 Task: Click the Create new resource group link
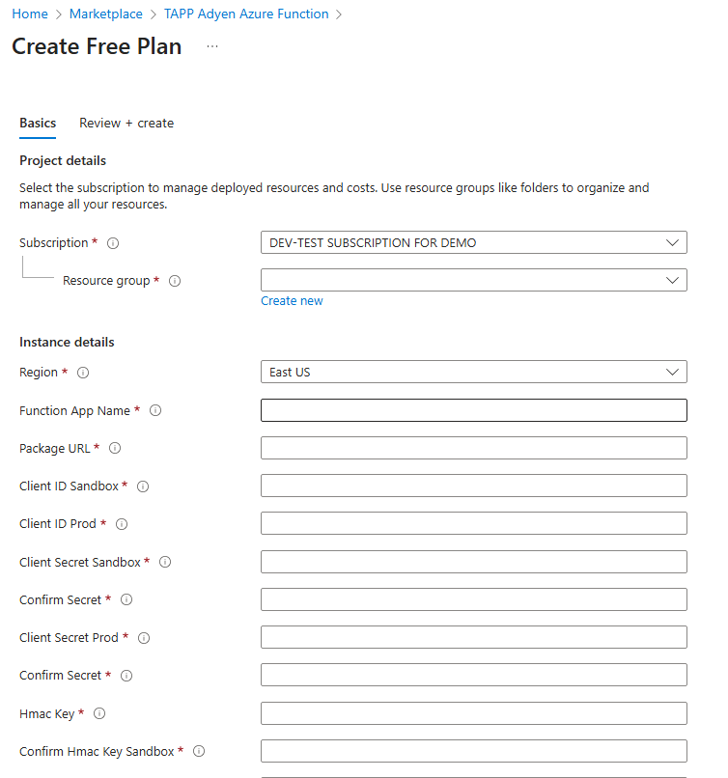pos(292,301)
